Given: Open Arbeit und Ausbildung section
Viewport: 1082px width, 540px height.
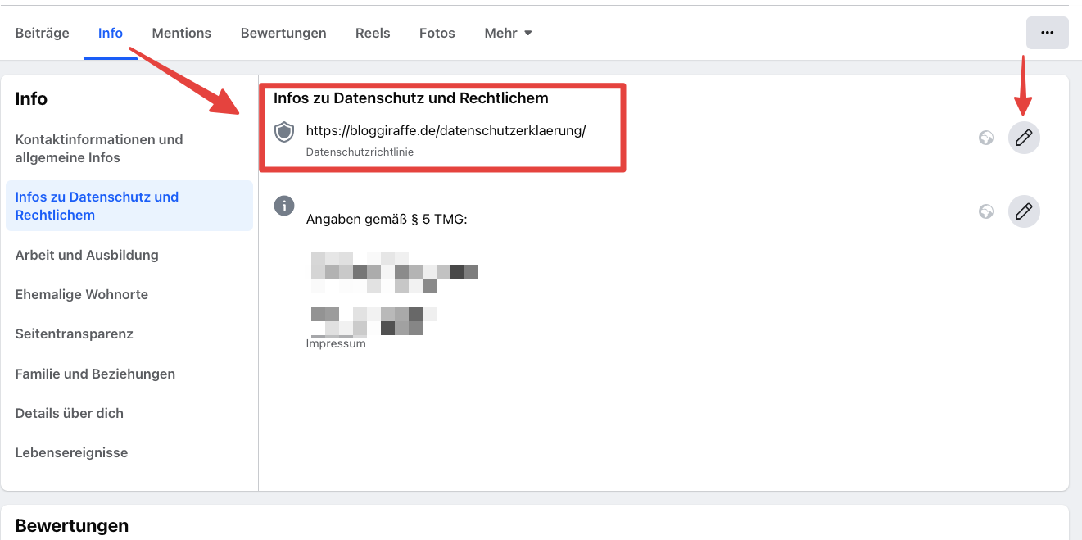Looking at the screenshot, I should tap(87, 255).
